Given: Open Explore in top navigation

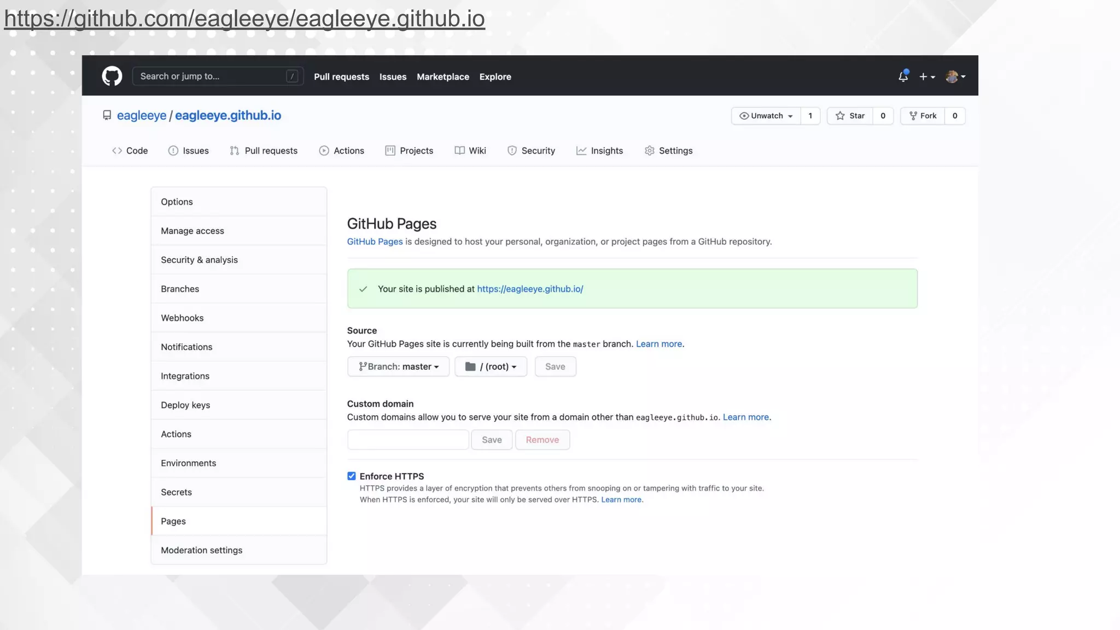Looking at the screenshot, I should coord(495,77).
